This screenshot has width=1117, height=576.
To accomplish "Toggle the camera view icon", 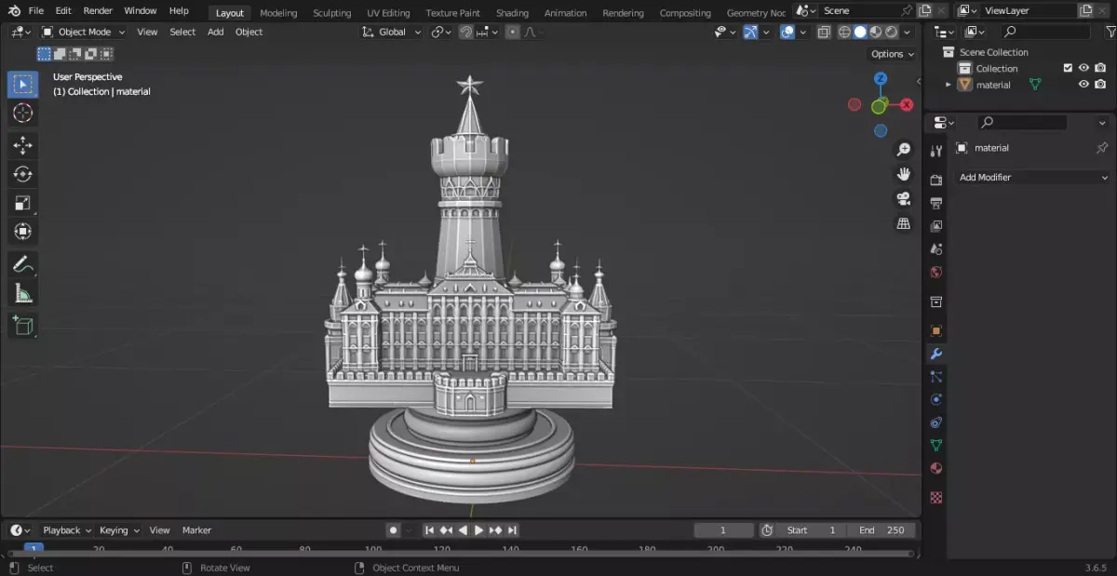I will [x=903, y=199].
